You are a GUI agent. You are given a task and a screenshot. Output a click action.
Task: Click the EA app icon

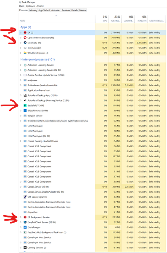click(25, 32)
